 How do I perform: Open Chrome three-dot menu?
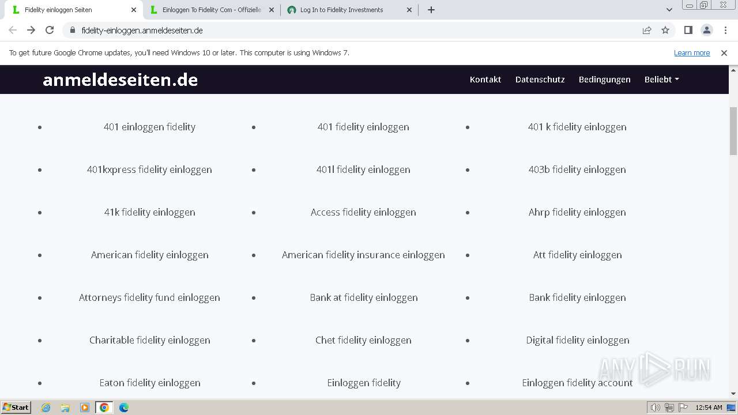point(725,30)
